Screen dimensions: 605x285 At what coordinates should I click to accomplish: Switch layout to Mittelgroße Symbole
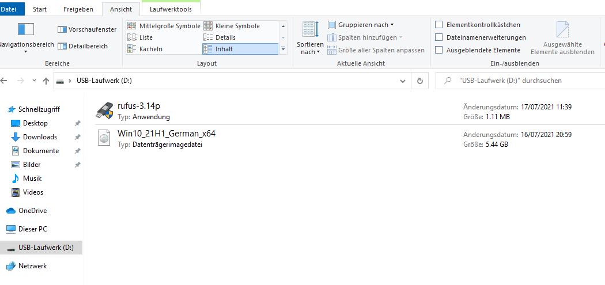pos(164,26)
